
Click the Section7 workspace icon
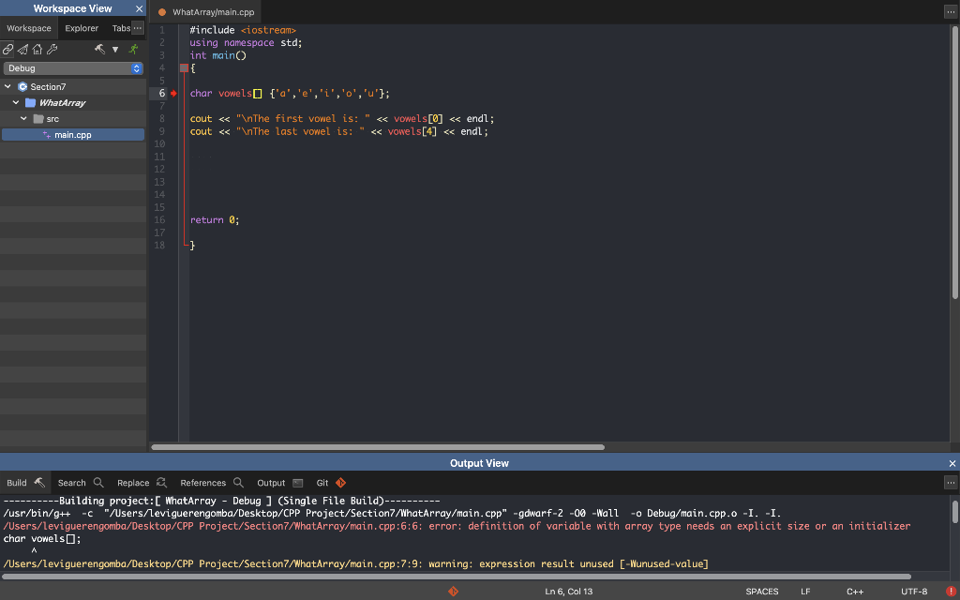(22, 87)
